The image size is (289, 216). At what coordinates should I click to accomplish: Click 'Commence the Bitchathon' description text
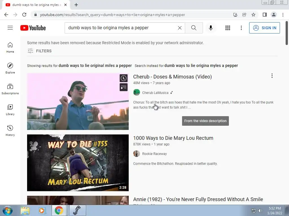[x=175, y=164]
